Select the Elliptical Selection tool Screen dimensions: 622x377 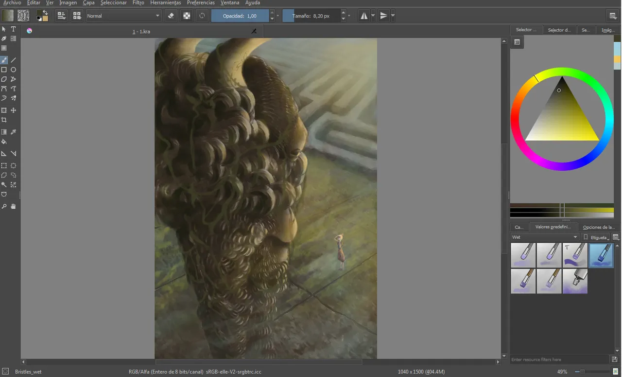[x=14, y=165]
